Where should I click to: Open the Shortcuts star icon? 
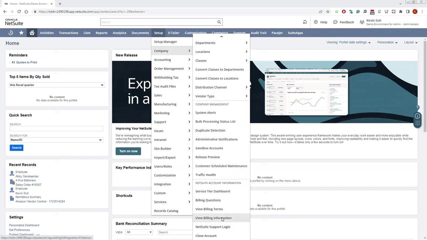click(x=21, y=33)
